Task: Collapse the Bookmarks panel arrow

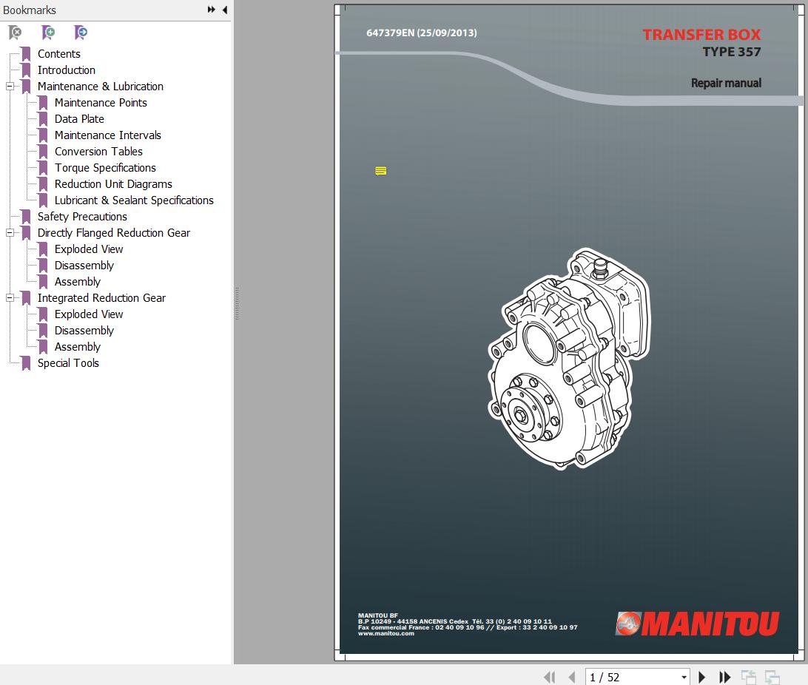Action: coord(225,10)
